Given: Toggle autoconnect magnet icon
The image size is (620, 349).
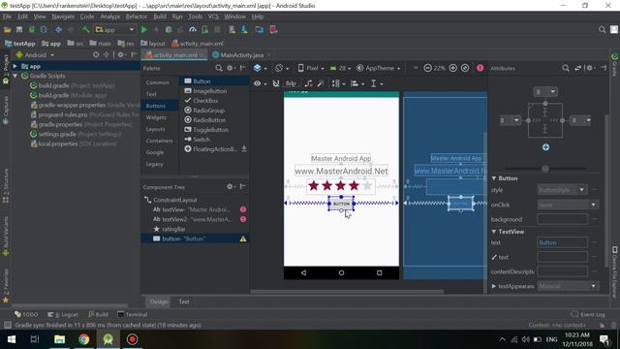Looking at the screenshot, I should [276, 83].
